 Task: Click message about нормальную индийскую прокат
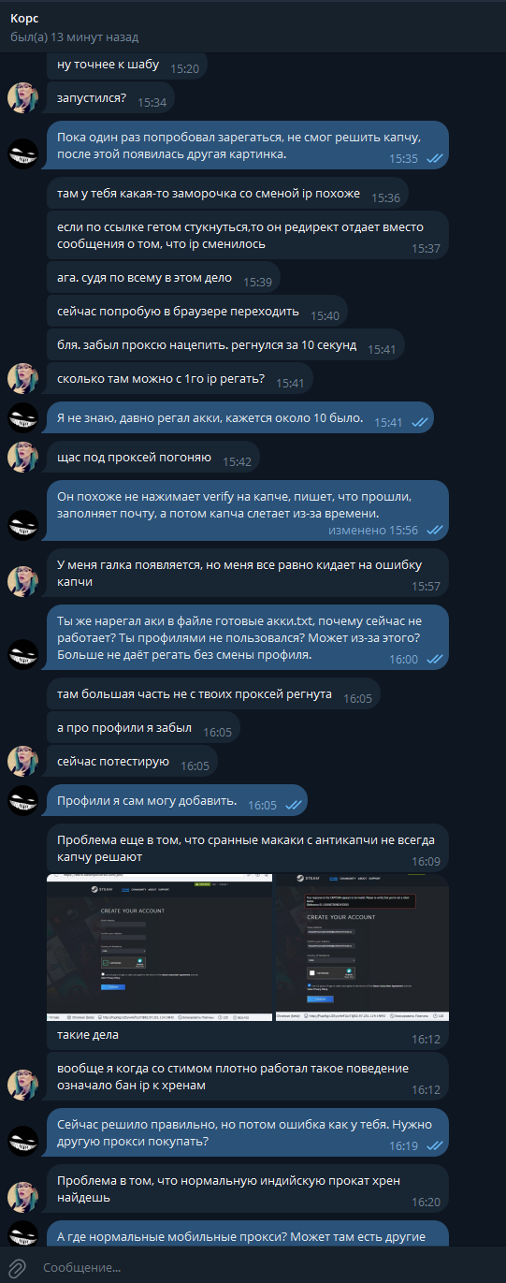tap(248, 1188)
